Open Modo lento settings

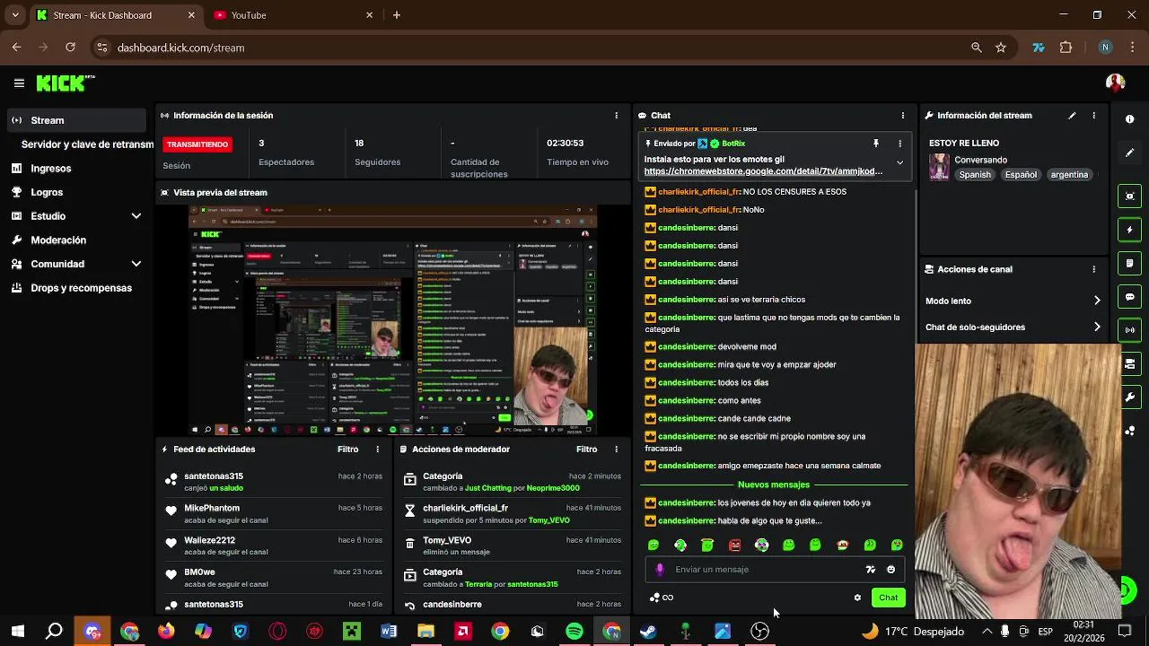point(1013,301)
